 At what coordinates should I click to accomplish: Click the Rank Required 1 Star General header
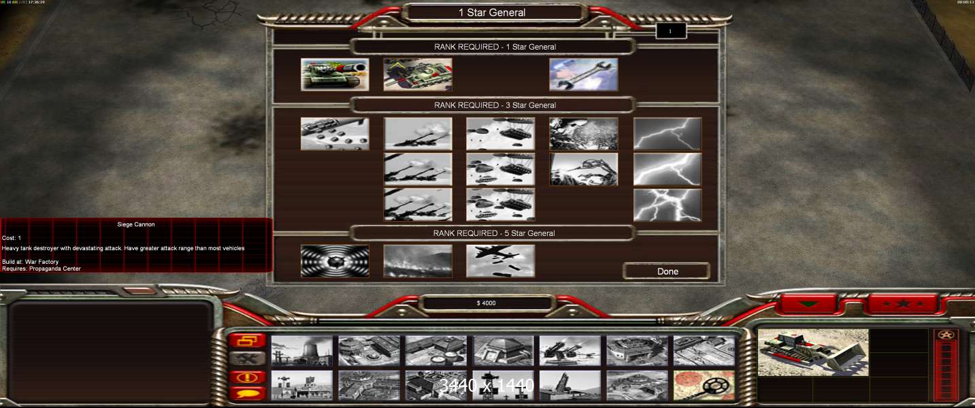(495, 47)
